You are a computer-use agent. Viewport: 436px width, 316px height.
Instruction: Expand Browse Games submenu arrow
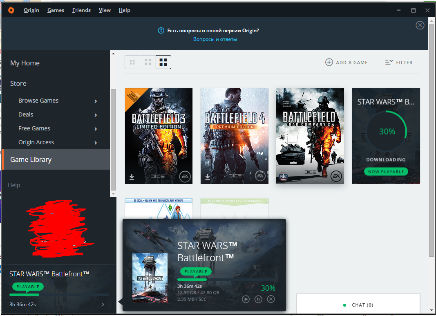pos(96,101)
